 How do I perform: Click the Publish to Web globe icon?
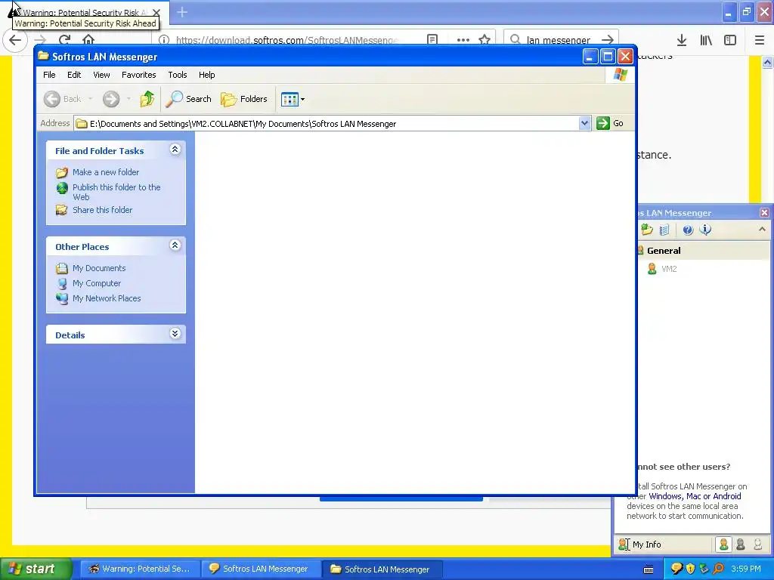[x=62, y=188]
